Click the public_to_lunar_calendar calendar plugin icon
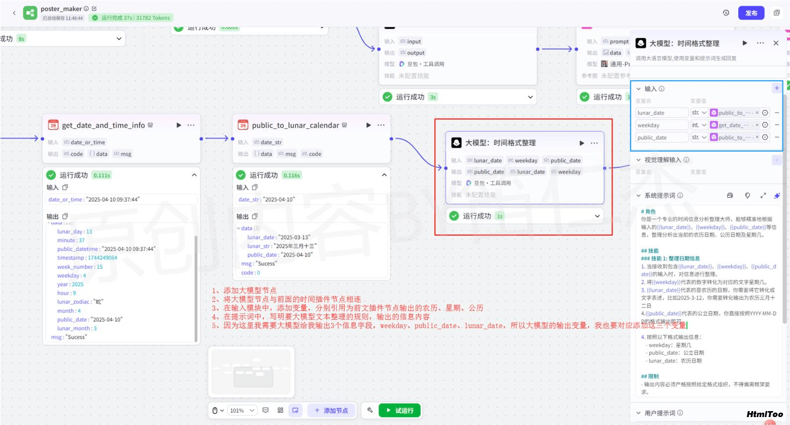The height and width of the screenshot is (425, 790). [x=243, y=125]
